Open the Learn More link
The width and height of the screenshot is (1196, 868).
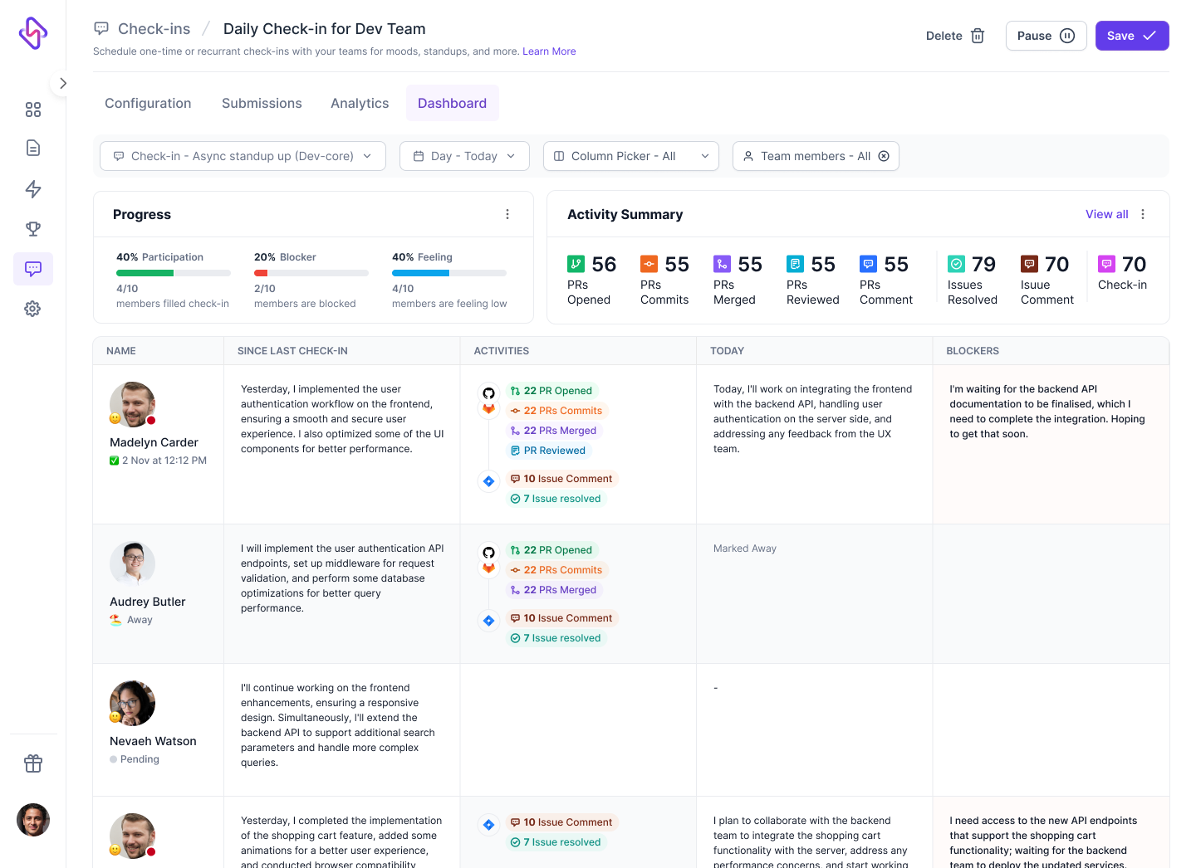[x=549, y=51]
